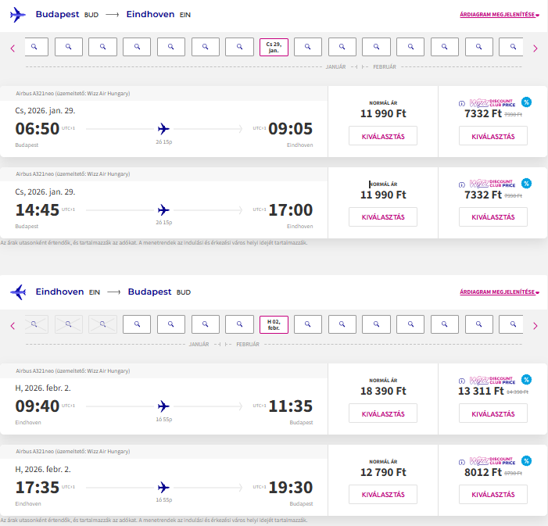The image size is (548, 526).
Task: Show later dates for Eindhoven–Budapest return flights
Action: [535, 325]
